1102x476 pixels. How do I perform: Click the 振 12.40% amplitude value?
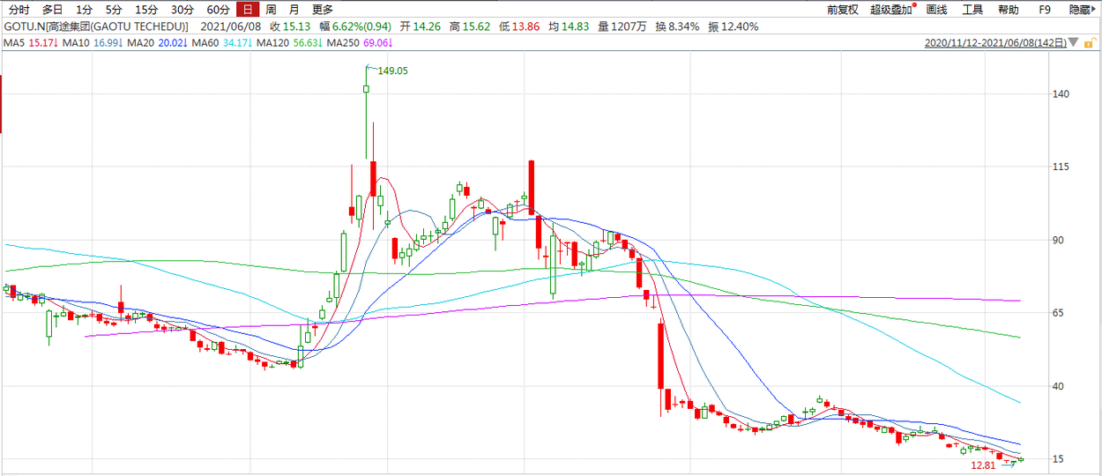click(732, 26)
